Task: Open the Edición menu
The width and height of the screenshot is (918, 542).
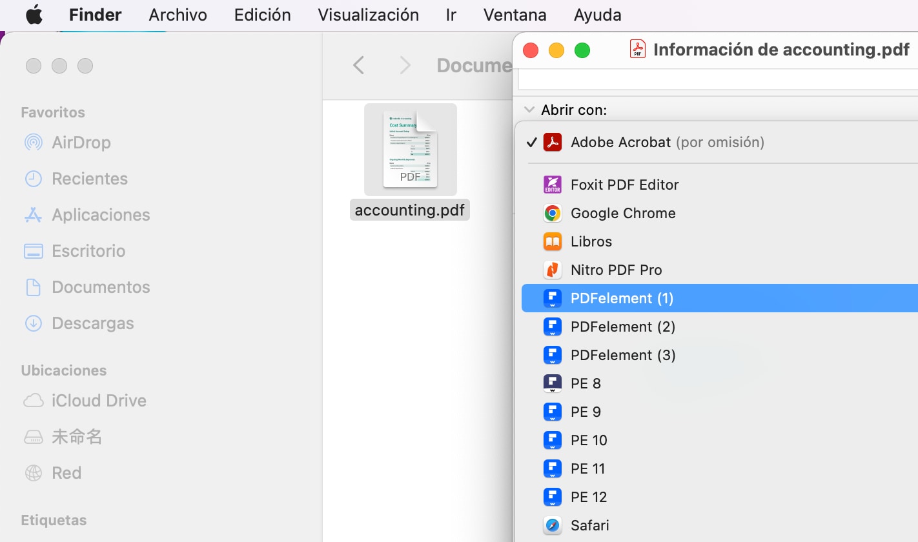Action: click(262, 15)
